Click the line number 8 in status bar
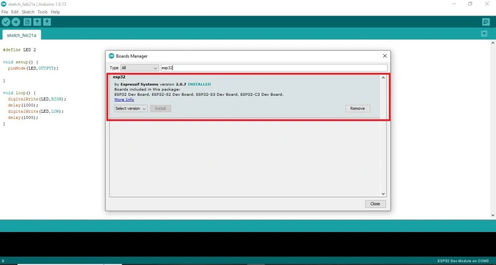496x265 pixels. 3,261
